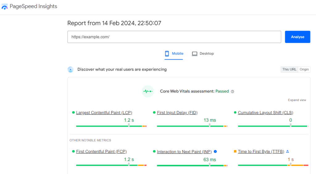Click the Expand view option
Screen dimensions: 316x174
(297, 100)
